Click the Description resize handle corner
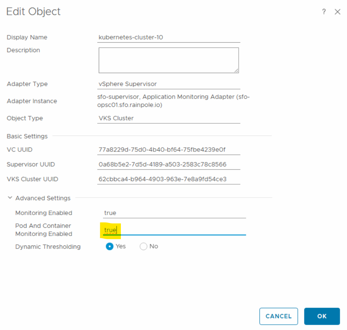Image resolution: width=347 pixels, height=330 pixels. [236, 70]
